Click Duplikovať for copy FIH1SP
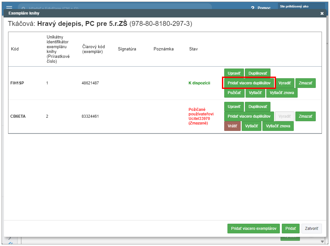The height and width of the screenshot is (246, 330). [258, 73]
